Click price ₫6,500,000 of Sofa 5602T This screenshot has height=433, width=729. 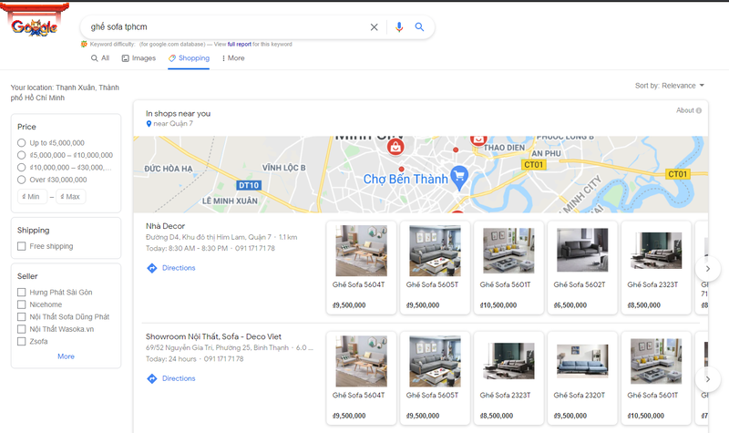pos(570,305)
